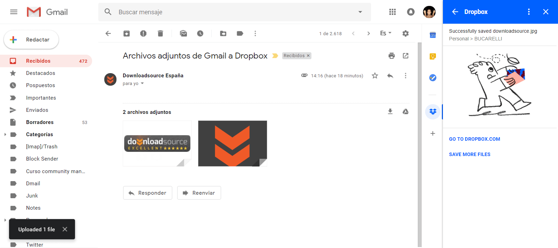This screenshot has height=248, width=558.
Task: Move the email to a folder
Action: click(223, 33)
